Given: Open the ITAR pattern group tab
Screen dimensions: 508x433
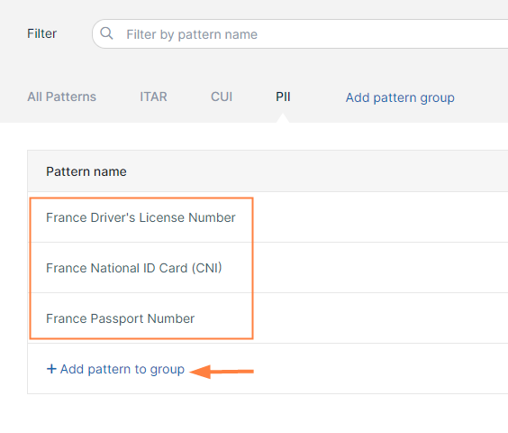Looking at the screenshot, I should click(x=153, y=97).
